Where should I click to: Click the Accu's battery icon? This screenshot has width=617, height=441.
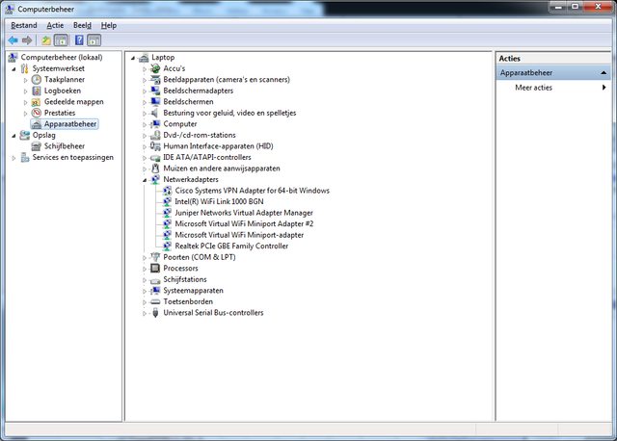click(155, 68)
